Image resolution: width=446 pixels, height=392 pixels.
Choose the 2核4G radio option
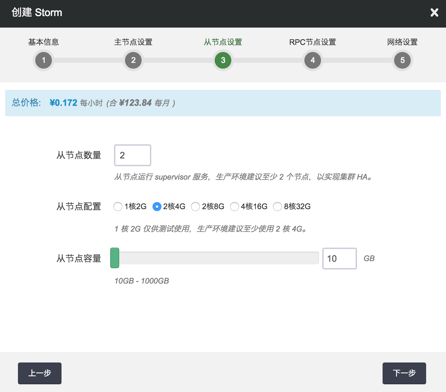157,207
